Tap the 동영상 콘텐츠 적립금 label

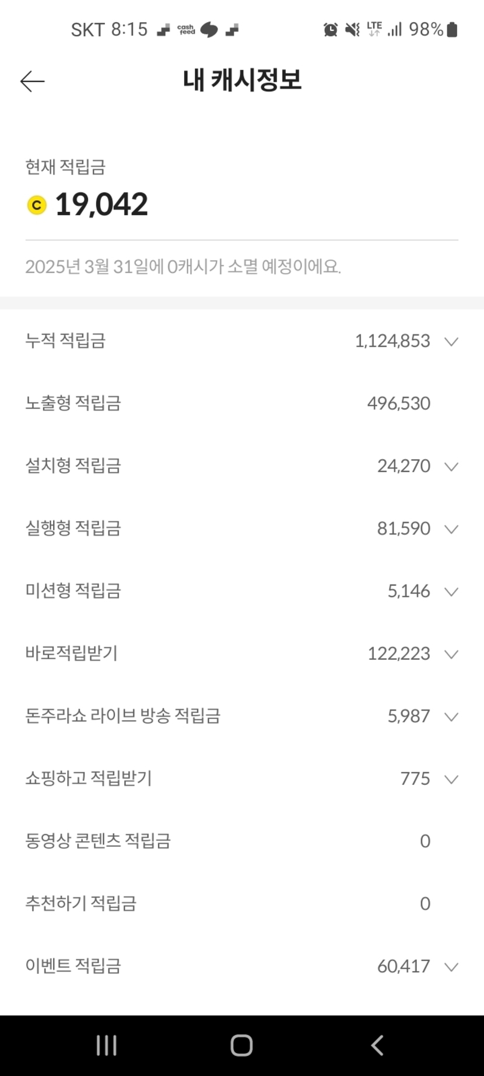click(x=98, y=841)
